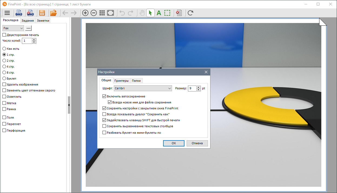Image resolution: width=337 pixels, height=193 pixels.
Task: Select the dashed rectangle selection tool
Action: (x=167, y=13)
